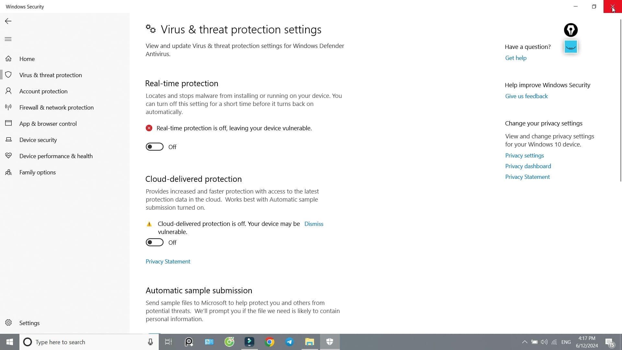The width and height of the screenshot is (622, 350).
Task: Open Give us feedback link
Action: tap(526, 96)
